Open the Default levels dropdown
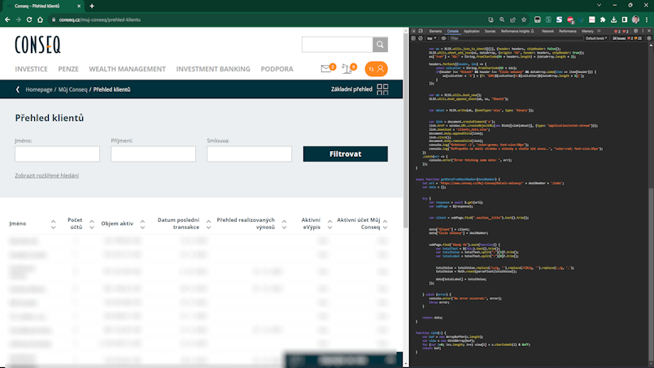654x368 pixels. (x=596, y=37)
